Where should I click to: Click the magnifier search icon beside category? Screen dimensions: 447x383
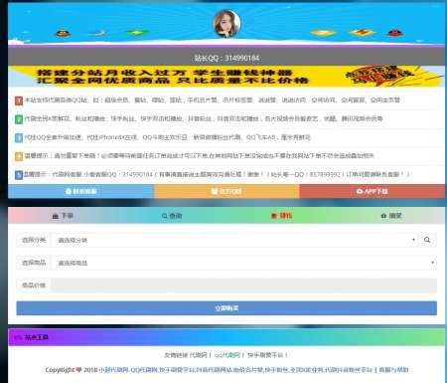427,240
